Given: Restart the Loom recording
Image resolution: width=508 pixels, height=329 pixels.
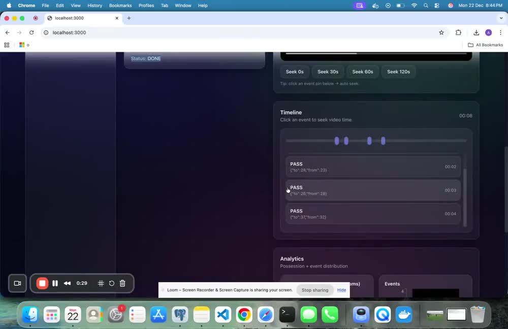Looking at the screenshot, I should pyautogui.click(x=111, y=283).
